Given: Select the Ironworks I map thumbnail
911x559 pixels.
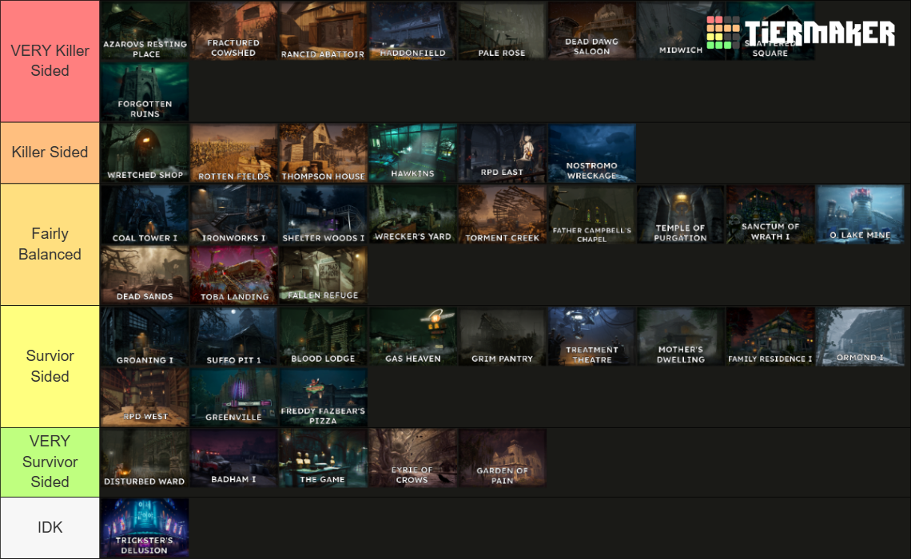Looking at the screenshot, I should click(x=233, y=214).
